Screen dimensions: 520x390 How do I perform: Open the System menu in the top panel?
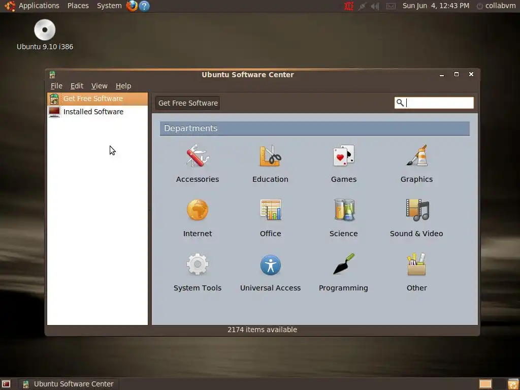109,6
